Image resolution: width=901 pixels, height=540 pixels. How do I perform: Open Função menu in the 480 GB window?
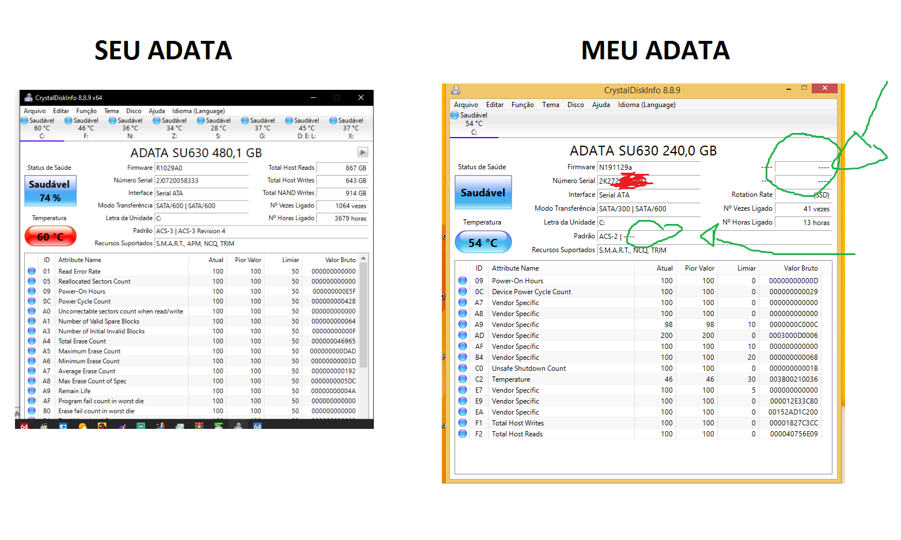pos(86,111)
